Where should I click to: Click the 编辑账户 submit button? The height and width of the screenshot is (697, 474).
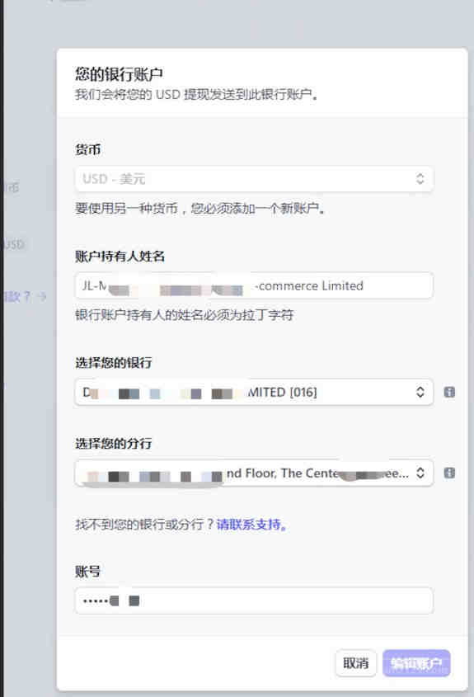[x=416, y=663]
